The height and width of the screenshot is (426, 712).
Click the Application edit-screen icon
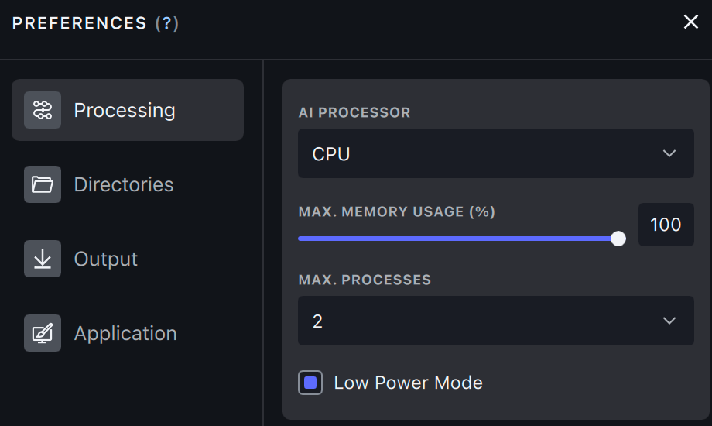tap(43, 333)
